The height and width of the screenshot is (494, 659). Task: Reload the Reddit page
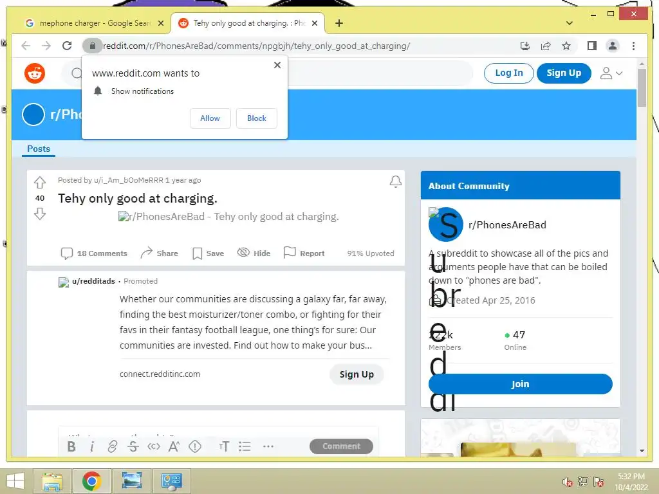point(67,46)
